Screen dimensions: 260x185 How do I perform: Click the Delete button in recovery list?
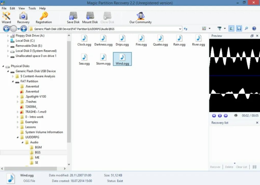(x=229, y=167)
